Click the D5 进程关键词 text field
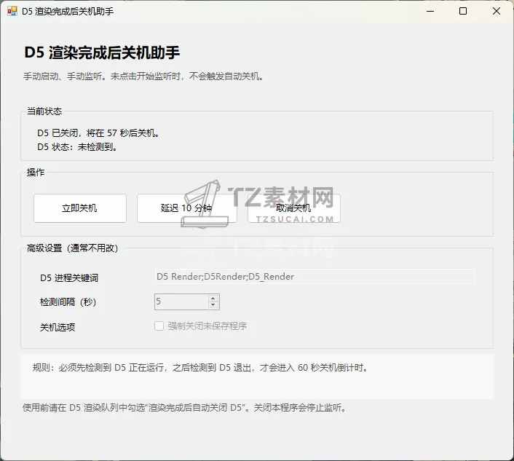This screenshot has width=514, height=461. pos(315,277)
